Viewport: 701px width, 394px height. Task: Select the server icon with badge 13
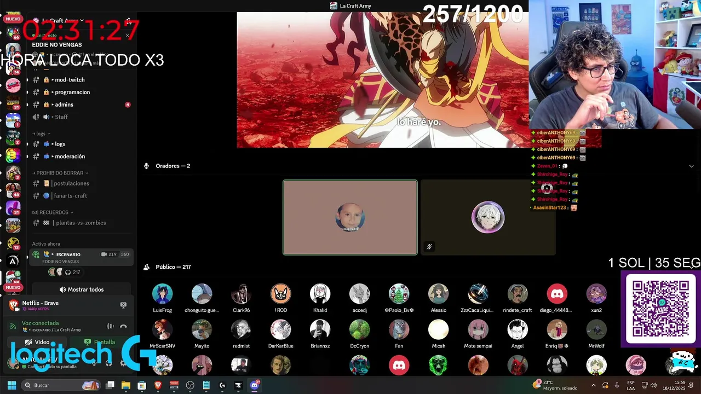[13, 242]
